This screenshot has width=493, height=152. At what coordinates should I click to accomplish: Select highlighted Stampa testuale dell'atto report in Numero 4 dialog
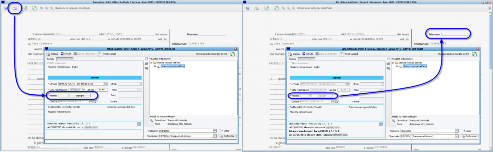[x=415, y=66]
